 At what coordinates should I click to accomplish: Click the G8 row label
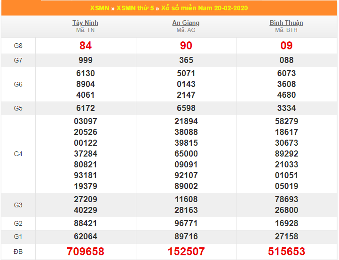click(x=18, y=46)
